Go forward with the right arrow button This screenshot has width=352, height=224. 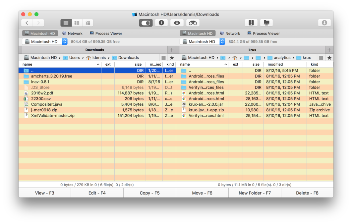coord(38,23)
